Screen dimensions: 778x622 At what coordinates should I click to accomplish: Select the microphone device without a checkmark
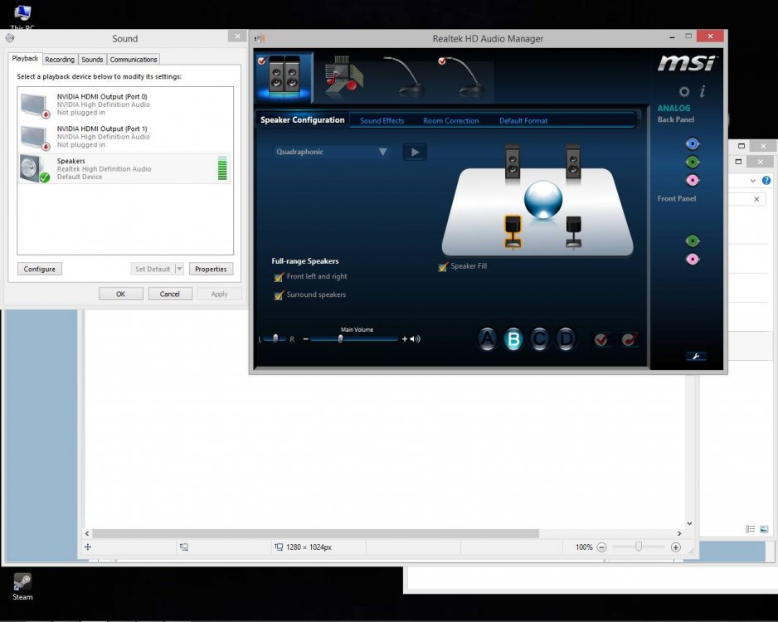[x=406, y=77]
